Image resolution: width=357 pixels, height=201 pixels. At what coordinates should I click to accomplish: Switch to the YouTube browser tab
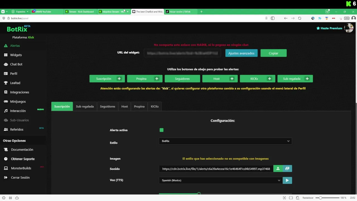point(47,11)
